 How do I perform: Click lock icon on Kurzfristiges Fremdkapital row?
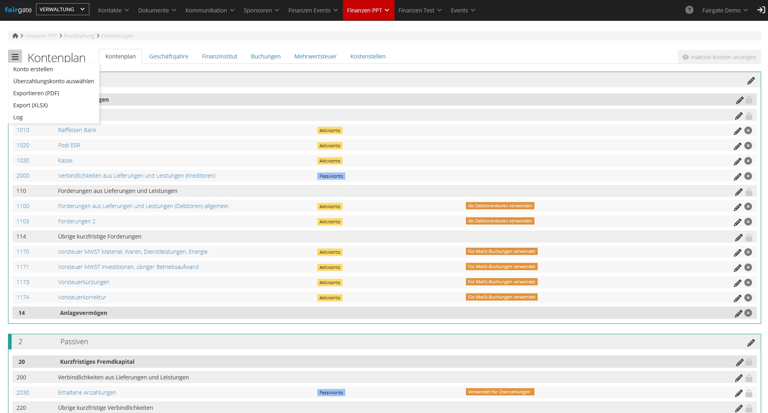749,362
